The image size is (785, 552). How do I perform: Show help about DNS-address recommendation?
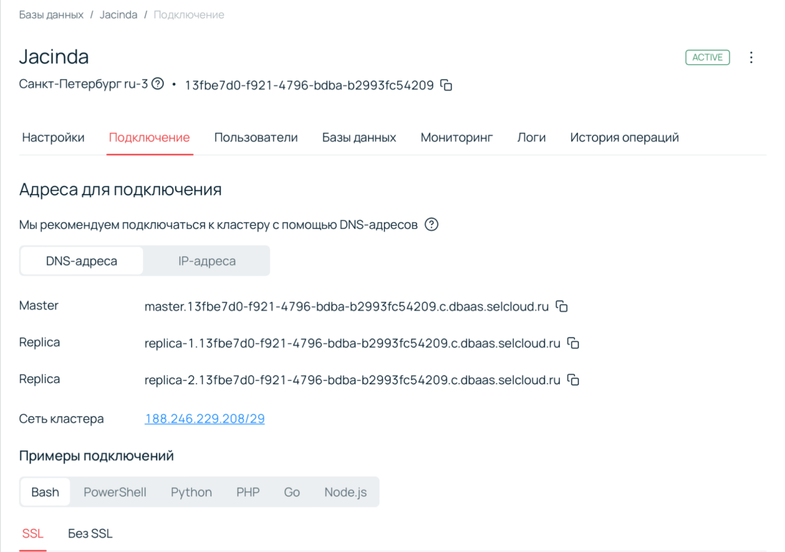431,225
